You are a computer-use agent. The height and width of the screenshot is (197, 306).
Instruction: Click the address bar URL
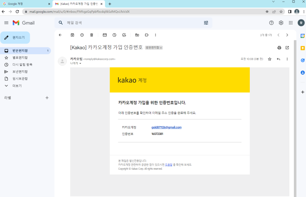tap(80, 12)
